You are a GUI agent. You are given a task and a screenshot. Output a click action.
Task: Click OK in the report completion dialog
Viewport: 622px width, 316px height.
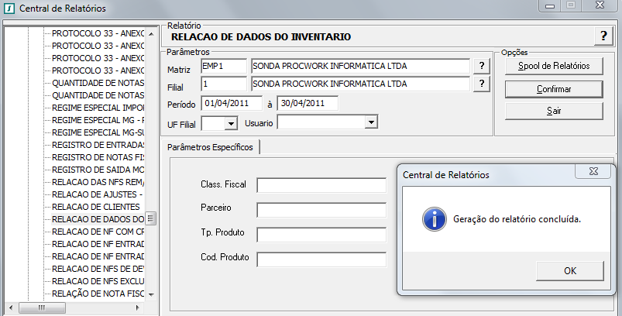coord(569,271)
